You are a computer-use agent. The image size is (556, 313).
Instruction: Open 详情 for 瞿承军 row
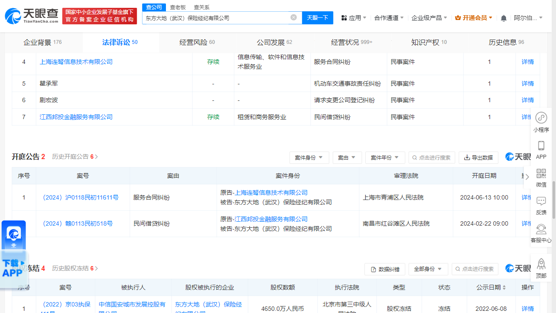click(528, 83)
